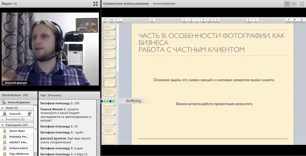Click avatar icon of Olga Mishareva
The width and height of the screenshot is (306, 156).
coord(5,154)
